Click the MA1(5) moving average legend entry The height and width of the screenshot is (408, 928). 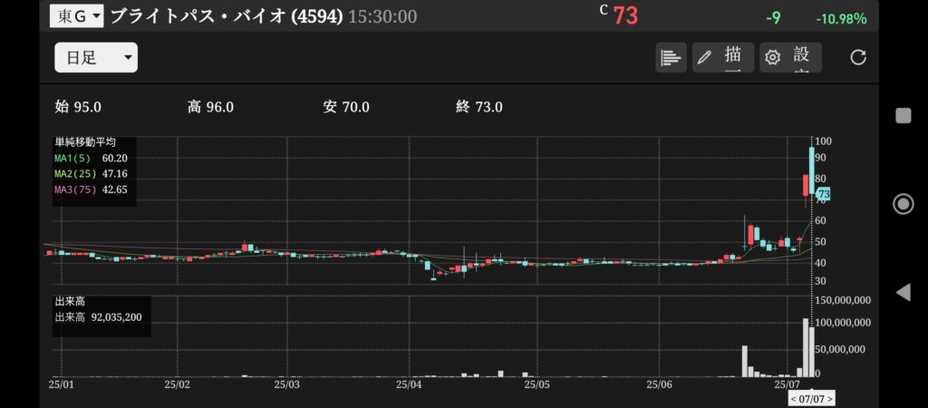coord(92,158)
